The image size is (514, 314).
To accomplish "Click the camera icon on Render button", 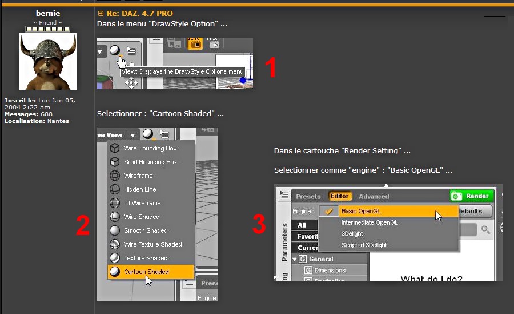I will [457, 196].
